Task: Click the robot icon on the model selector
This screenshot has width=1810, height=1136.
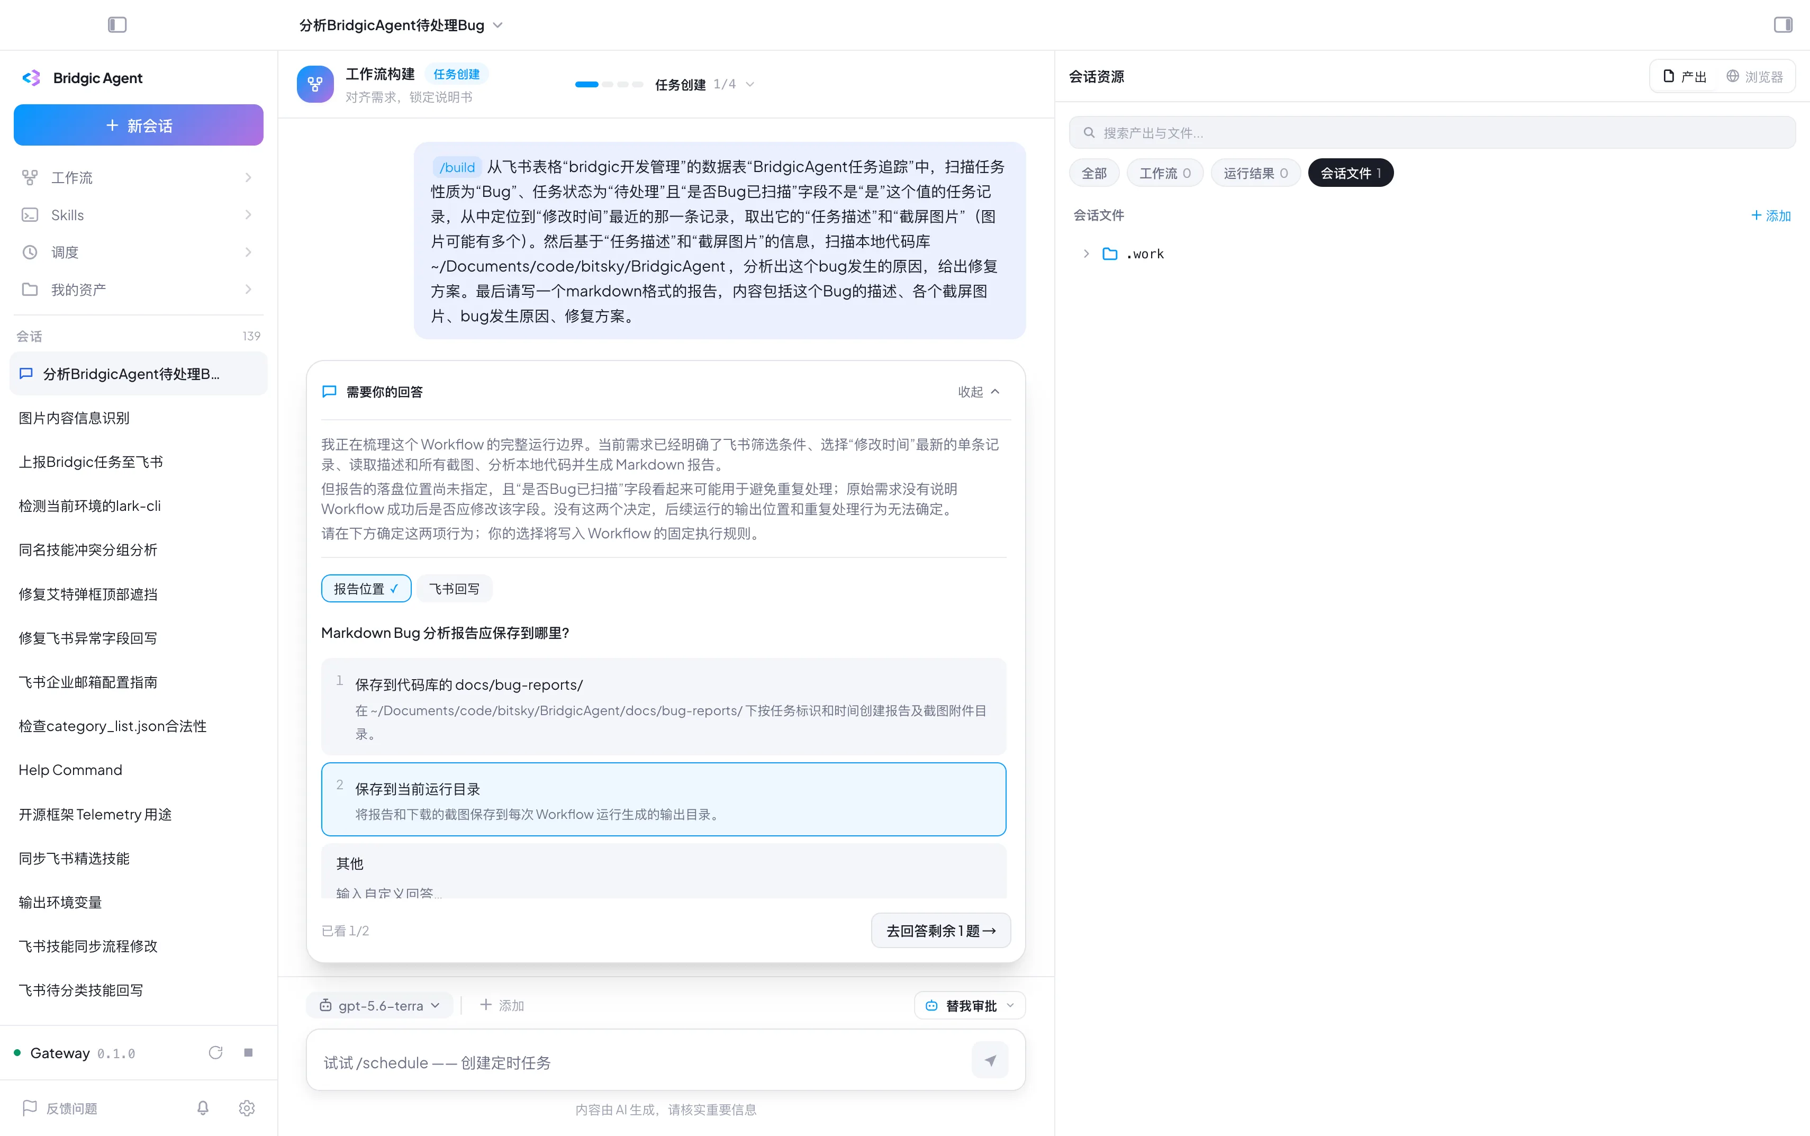Action: (325, 1005)
